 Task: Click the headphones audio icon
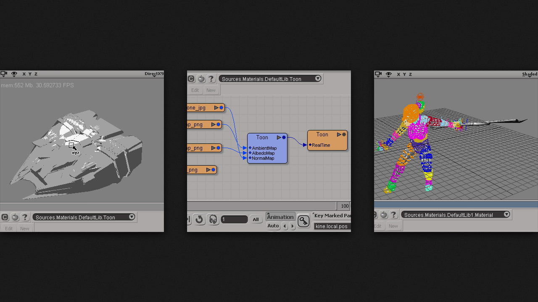pos(213,219)
